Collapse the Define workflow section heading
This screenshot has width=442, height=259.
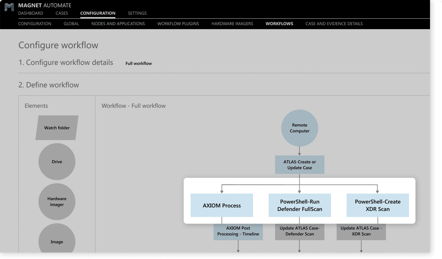point(49,85)
